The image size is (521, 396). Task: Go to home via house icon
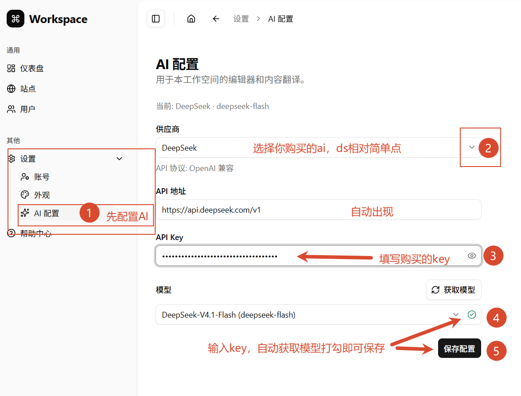coord(191,19)
